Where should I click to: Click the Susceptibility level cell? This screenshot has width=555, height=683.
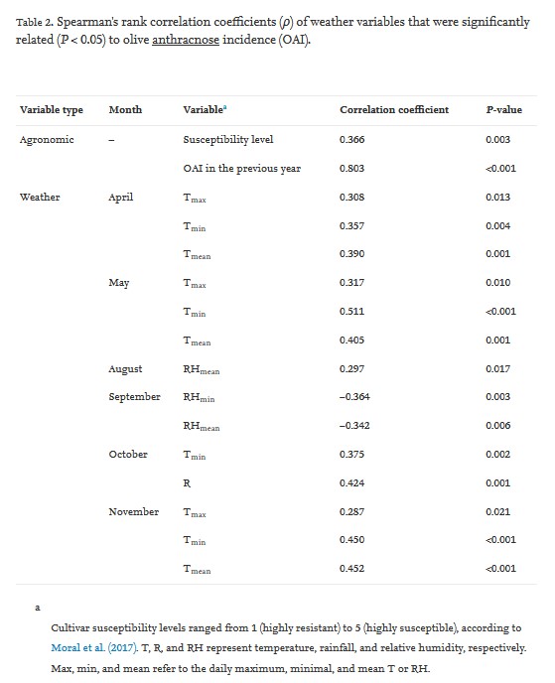point(228,139)
